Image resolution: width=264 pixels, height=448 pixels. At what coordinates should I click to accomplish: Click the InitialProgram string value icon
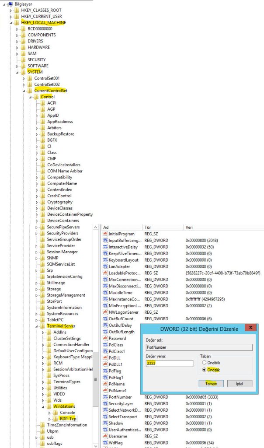pyautogui.click(x=105, y=234)
